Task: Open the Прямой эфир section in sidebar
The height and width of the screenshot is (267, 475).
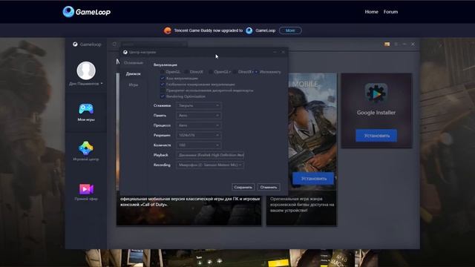Action: pos(86,192)
